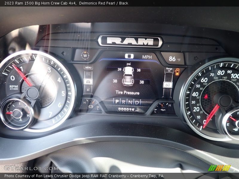
Task: Click the seatbelt warning indicator icon
Action: (x=178, y=72)
